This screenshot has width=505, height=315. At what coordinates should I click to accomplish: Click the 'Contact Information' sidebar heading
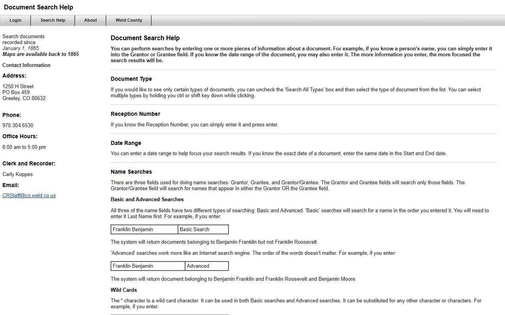coord(26,65)
